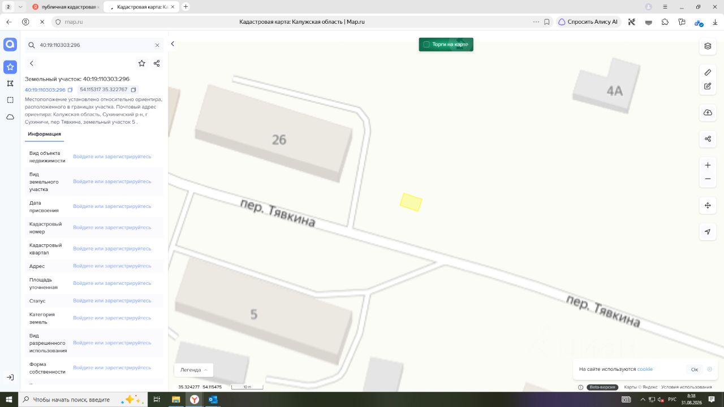Open the map layers icon
Viewport: 724px width, 407px height.
pyautogui.click(x=708, y=46)
